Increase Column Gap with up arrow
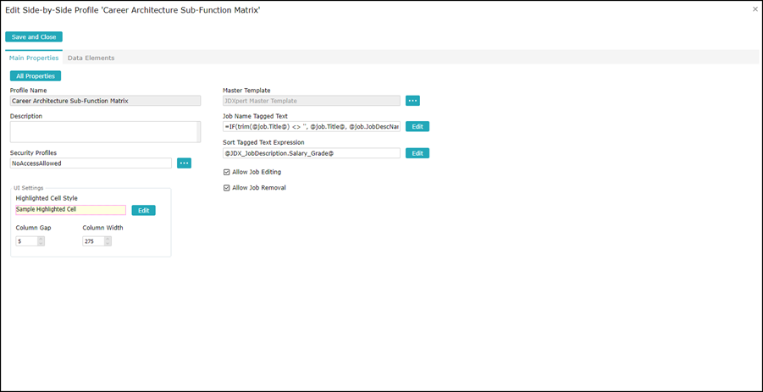763x392 pixels. point(41,239)
